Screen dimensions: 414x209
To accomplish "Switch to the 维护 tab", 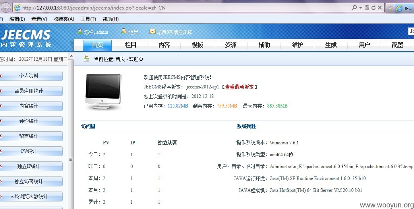I will click(298, 45).
